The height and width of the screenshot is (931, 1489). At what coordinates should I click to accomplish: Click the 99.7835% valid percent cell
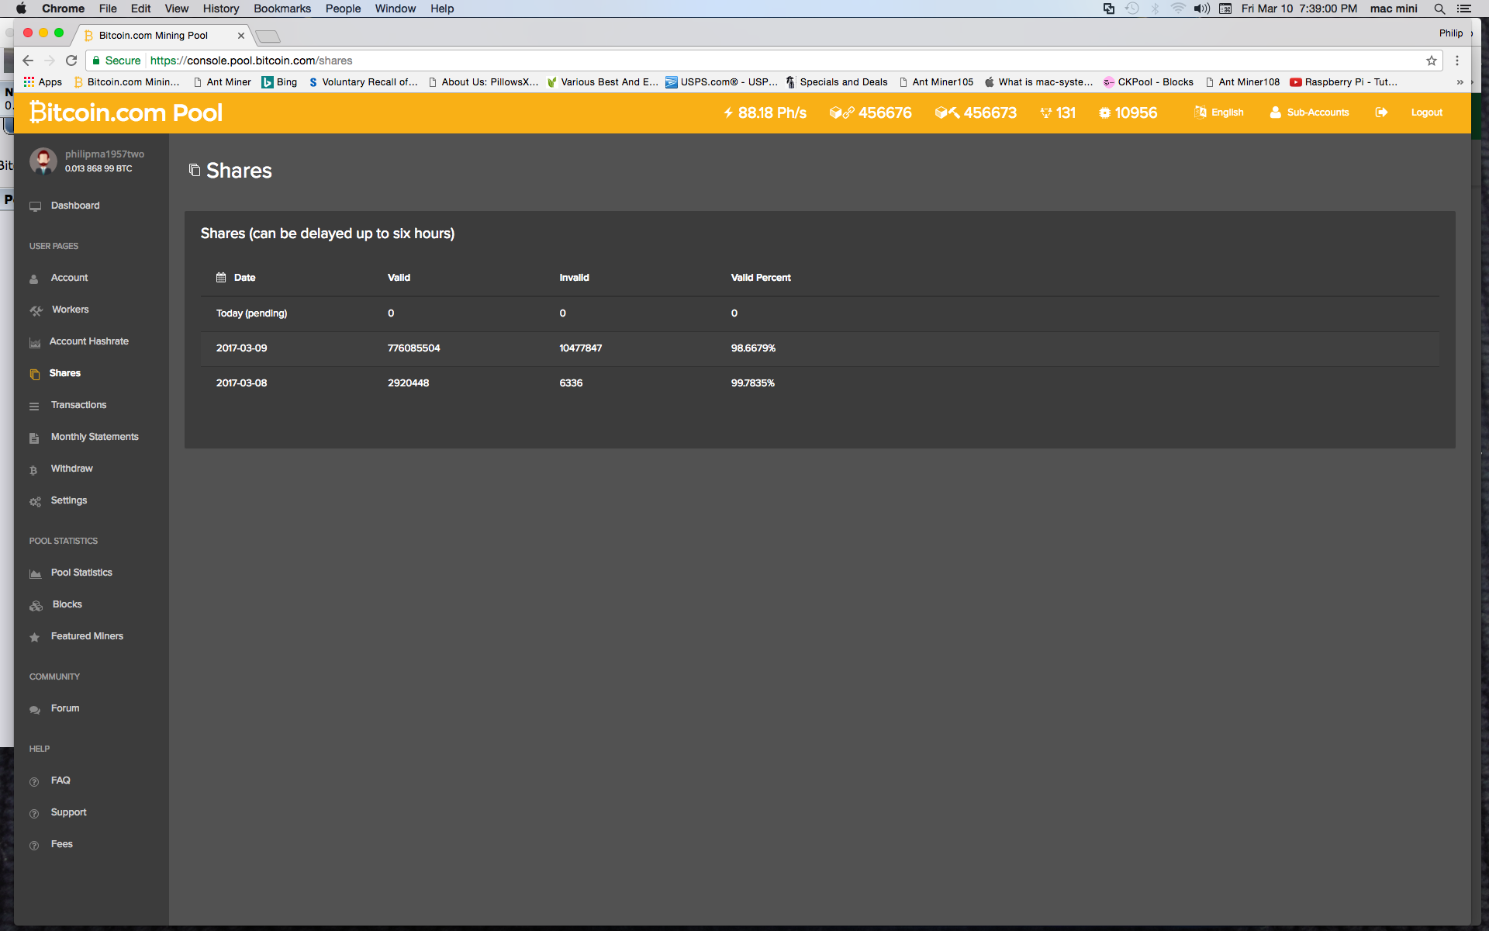click(x=752, y=383)
